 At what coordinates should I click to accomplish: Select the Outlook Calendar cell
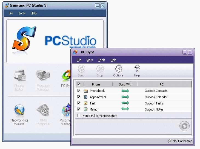coord(156,97)
